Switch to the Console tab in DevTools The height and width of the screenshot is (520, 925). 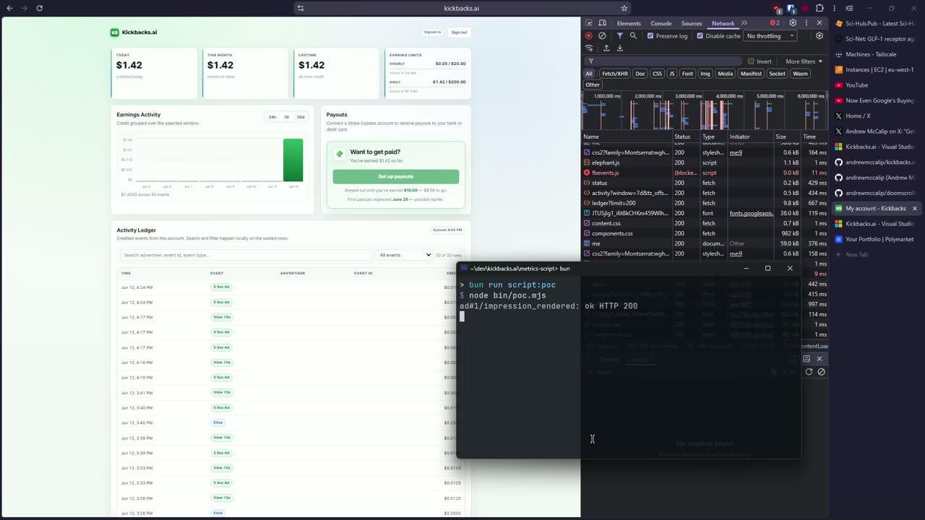[x=661, y=23]
